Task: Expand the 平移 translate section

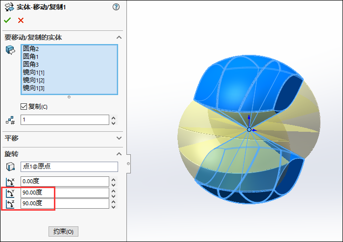Action: coord(119,138)
